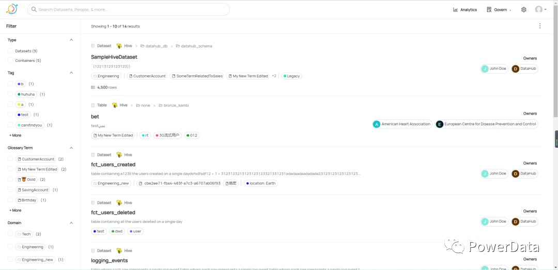Click Hive icon on fct_users_deleted row
Viewport: 558px width, 270px height.
(x=119, y=203)
